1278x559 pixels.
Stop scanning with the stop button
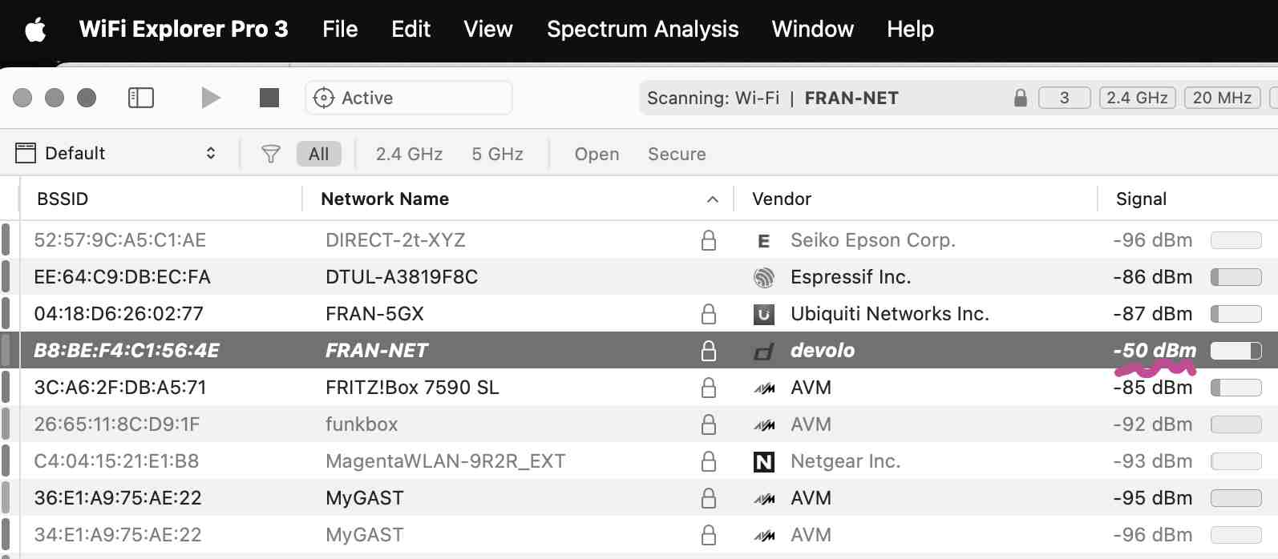(269, 98)
